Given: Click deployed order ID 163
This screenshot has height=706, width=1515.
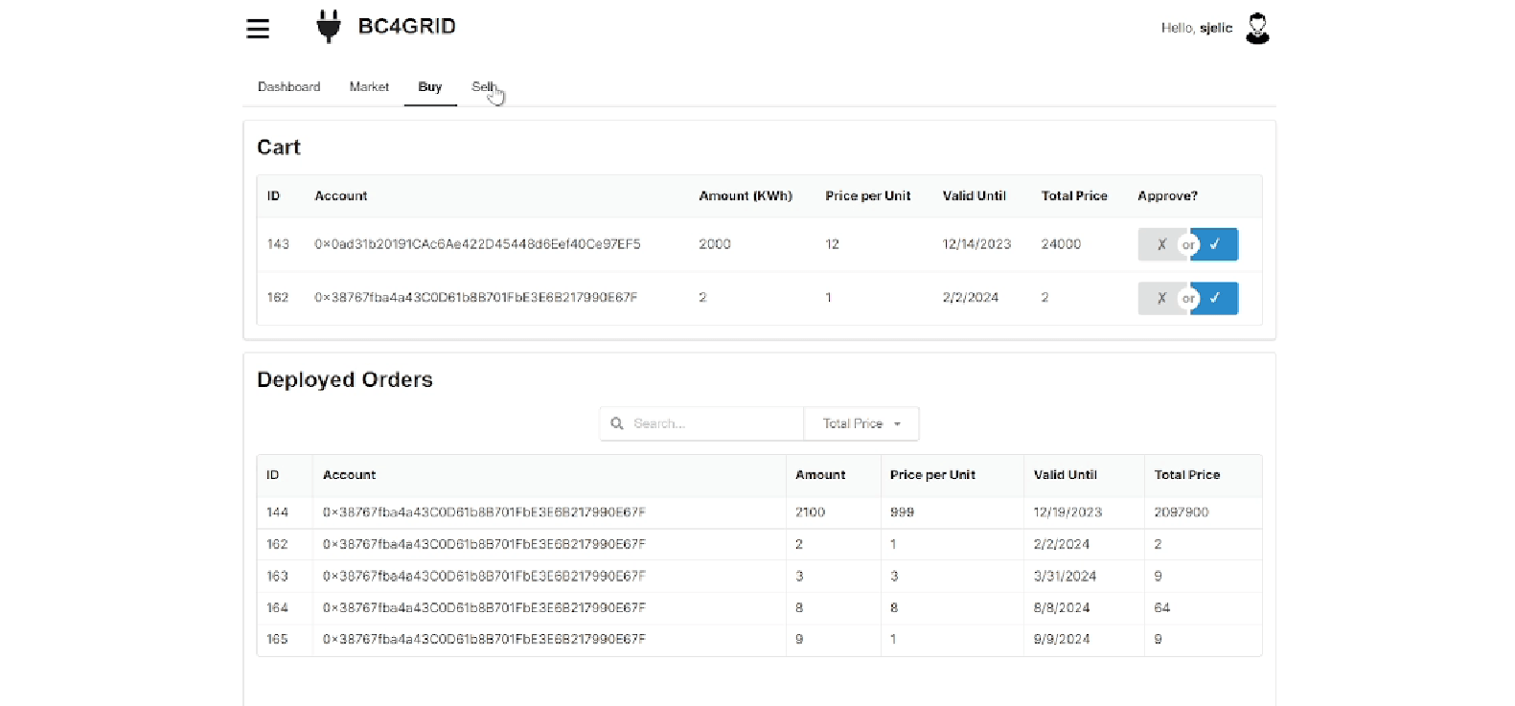Looking at the screenshot, I should click(x=277, y=577).
